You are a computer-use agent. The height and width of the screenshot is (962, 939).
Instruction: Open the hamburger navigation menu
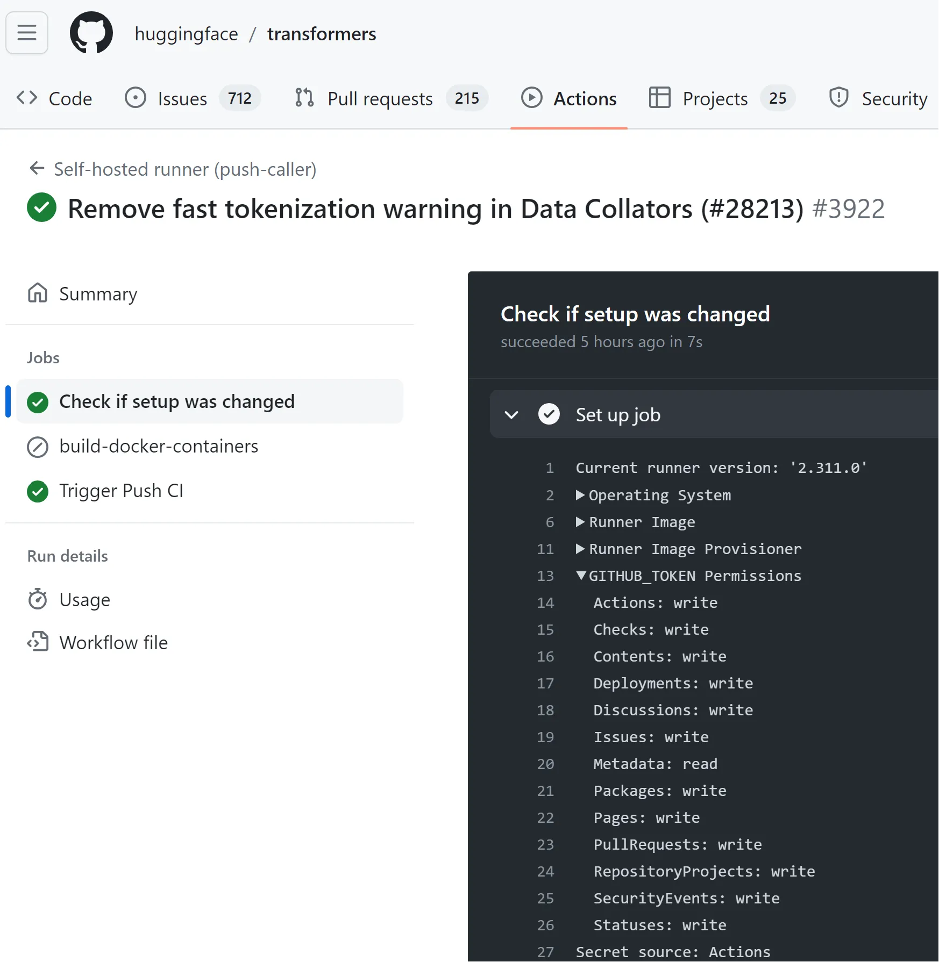27,33
